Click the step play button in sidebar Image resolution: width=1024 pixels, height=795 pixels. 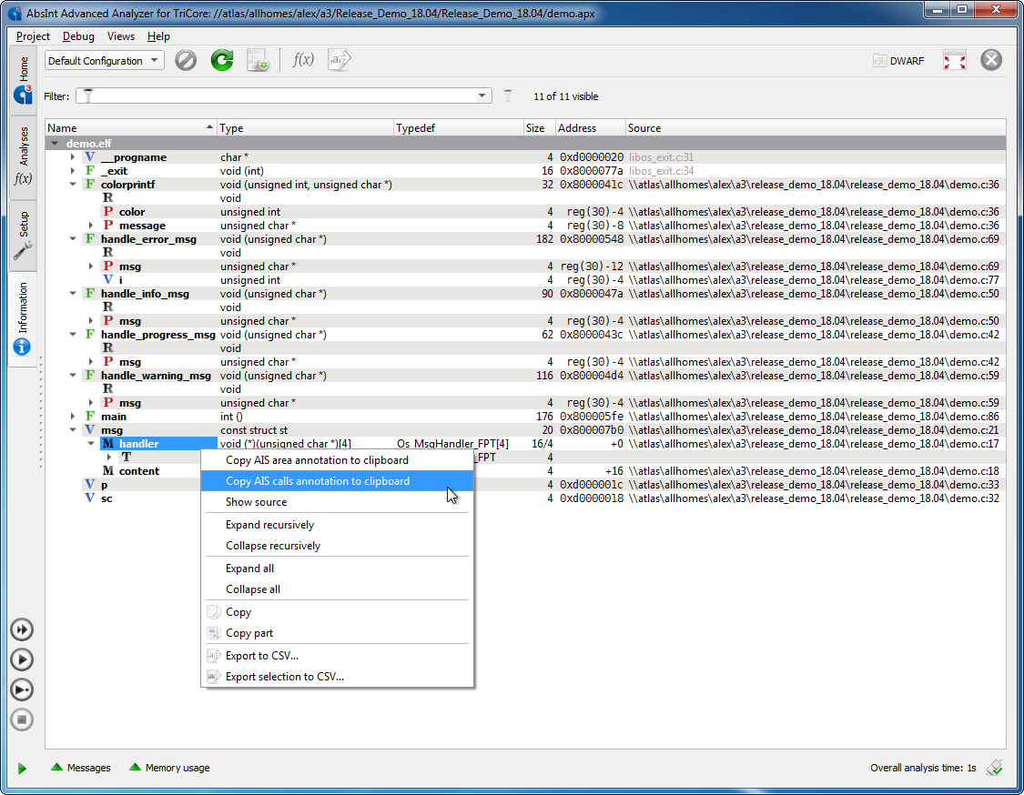pyautogui.click(x=22, y=689)
